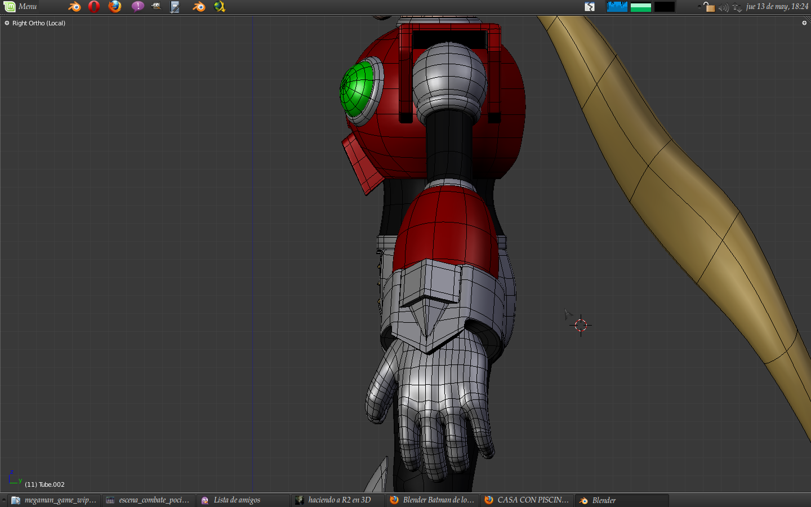
Task: Open the black system monitor graph
Action: coord(665,7)
